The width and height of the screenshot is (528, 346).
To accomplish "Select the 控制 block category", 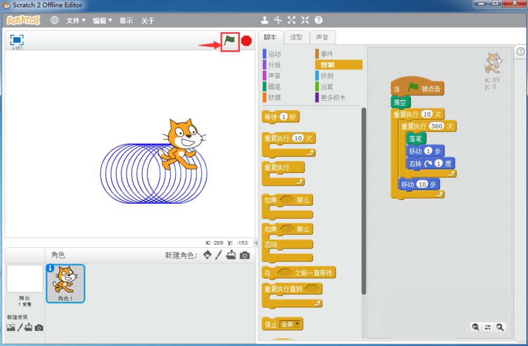I will coord(339,64).
